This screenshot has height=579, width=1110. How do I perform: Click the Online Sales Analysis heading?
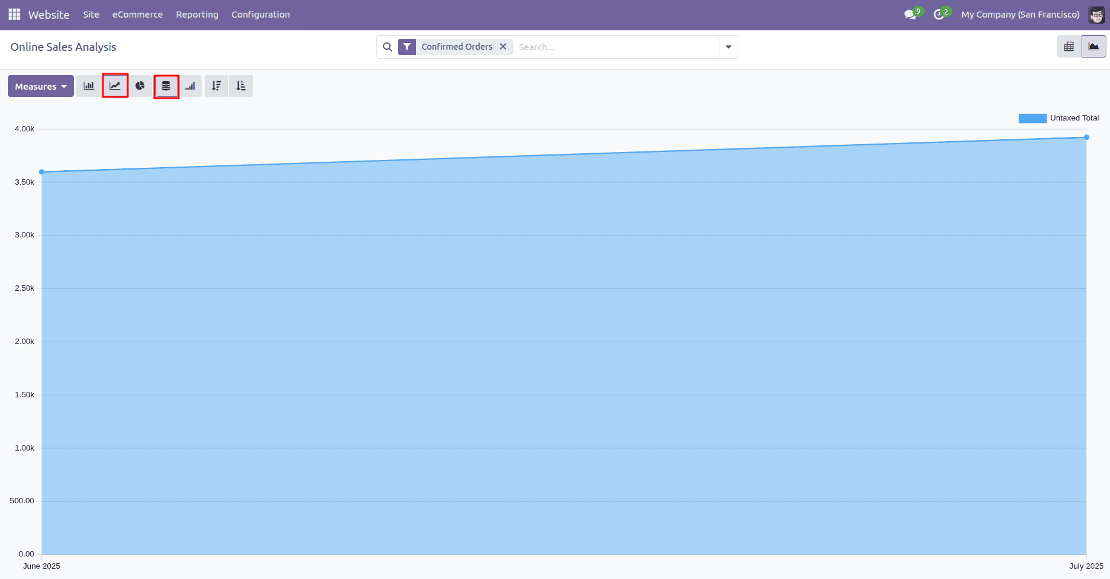tap(63, 47)
